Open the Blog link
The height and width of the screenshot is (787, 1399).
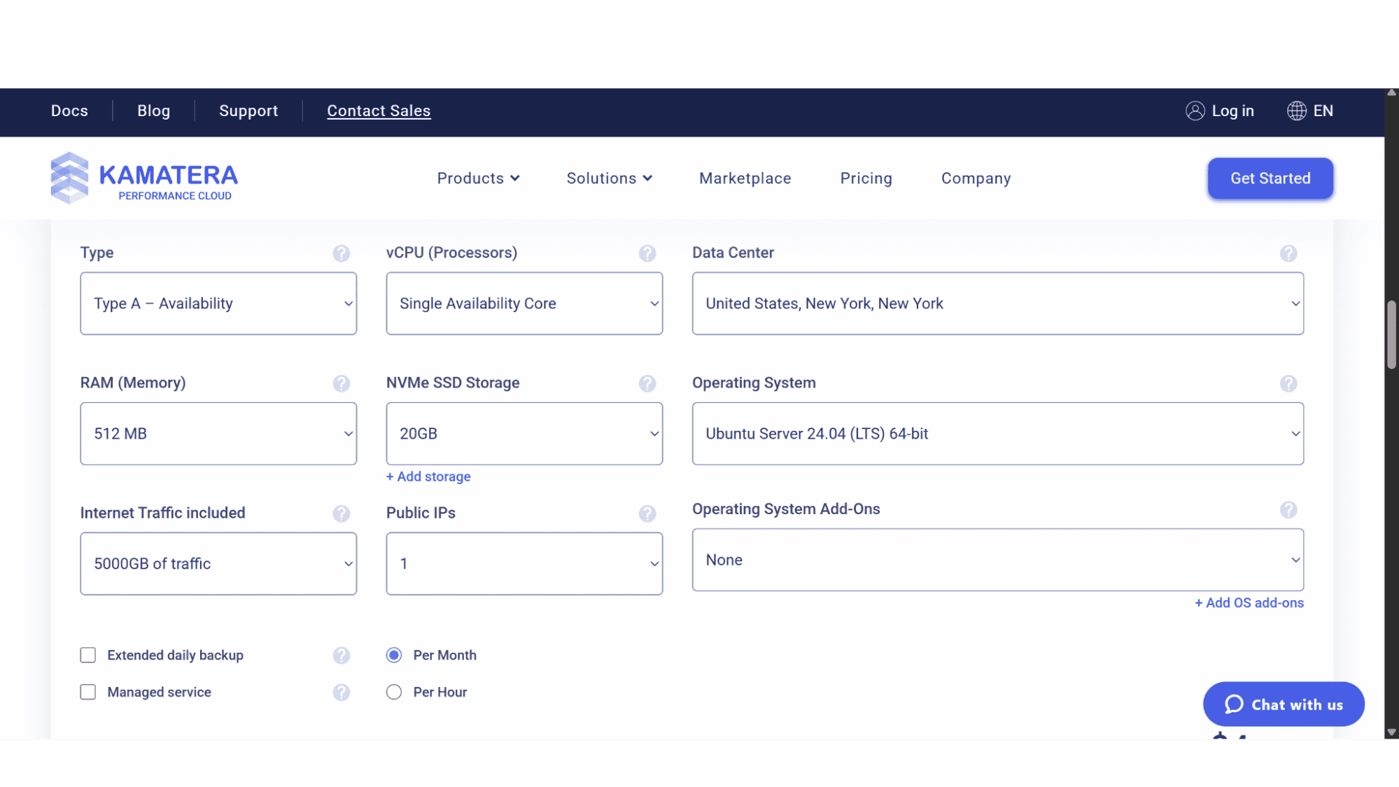pyautogui.click(x=153, y=111)
